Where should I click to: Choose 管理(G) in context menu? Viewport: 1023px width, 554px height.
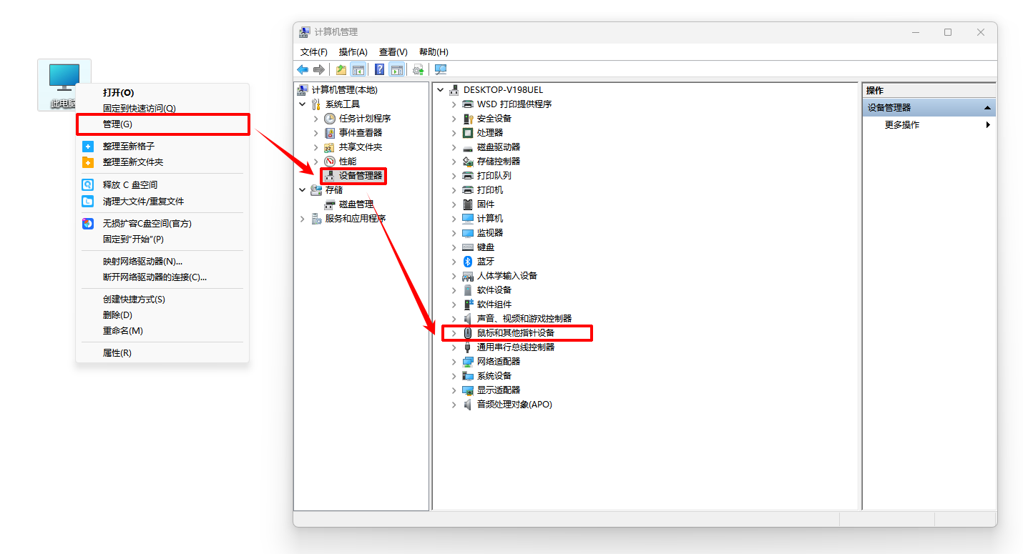point(162,124)
